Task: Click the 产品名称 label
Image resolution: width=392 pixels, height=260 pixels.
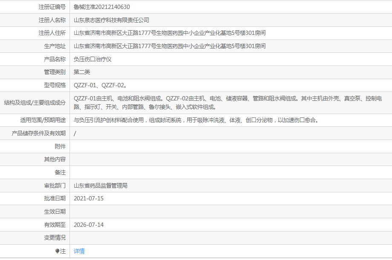Action: pos(55,59)
